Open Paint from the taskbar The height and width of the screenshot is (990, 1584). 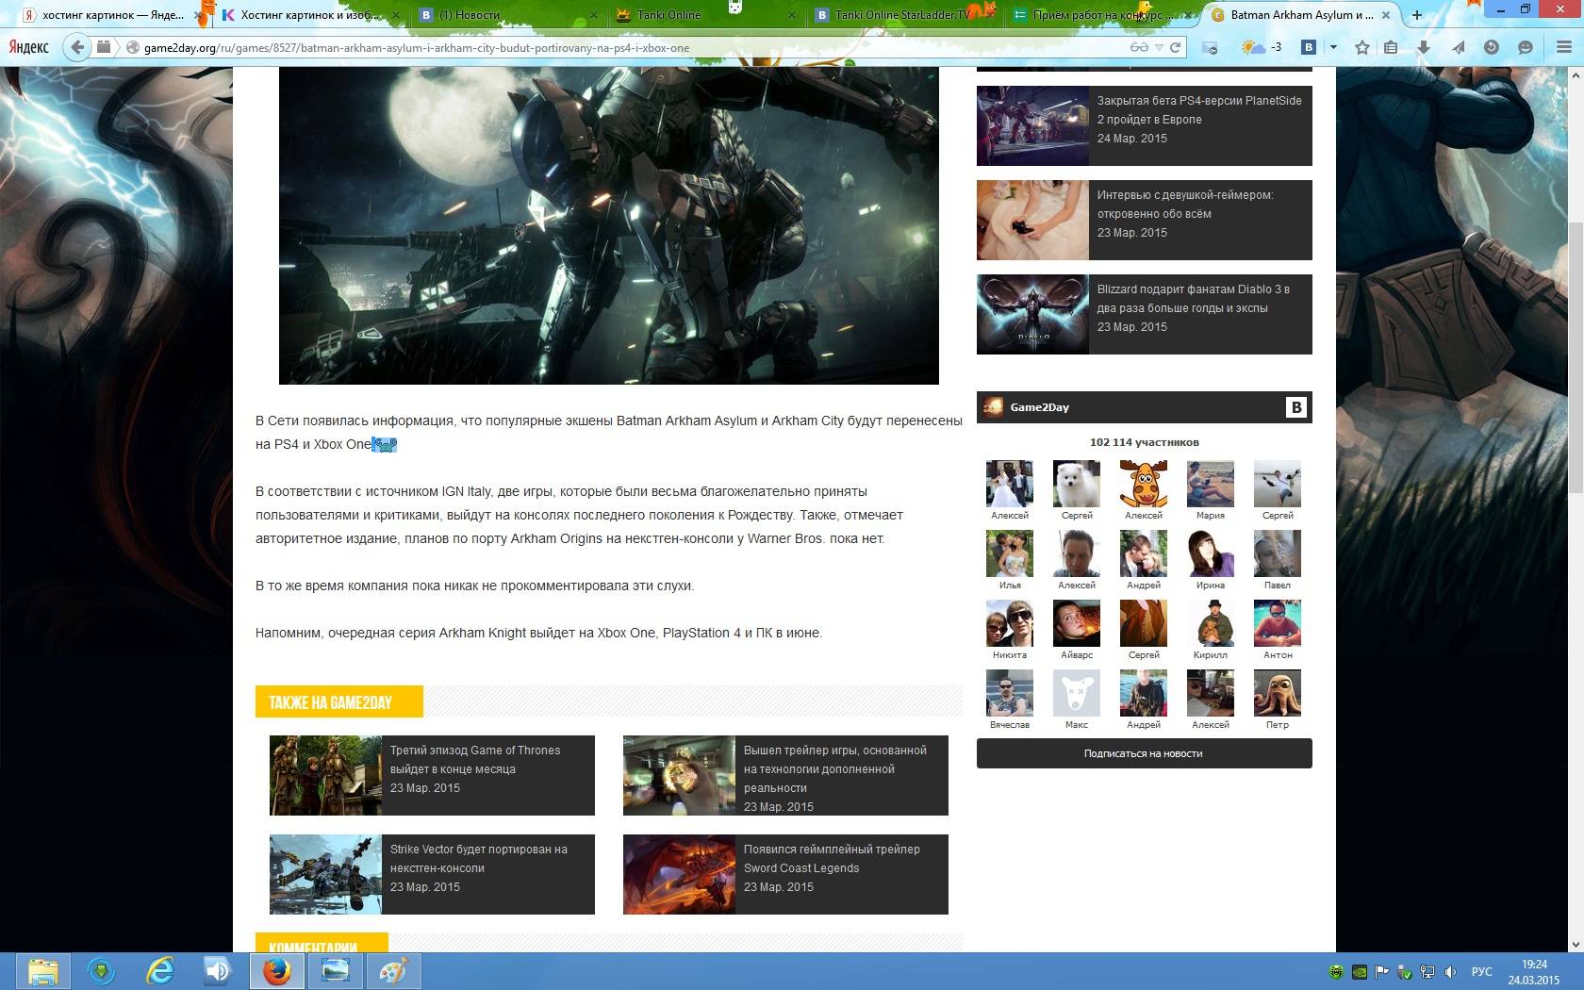click(x=393, y=971)
